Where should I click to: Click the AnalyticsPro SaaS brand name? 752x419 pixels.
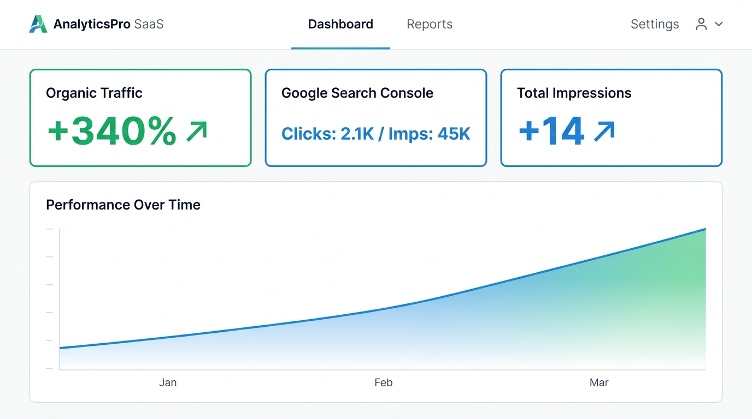click(x=108, y=24)
